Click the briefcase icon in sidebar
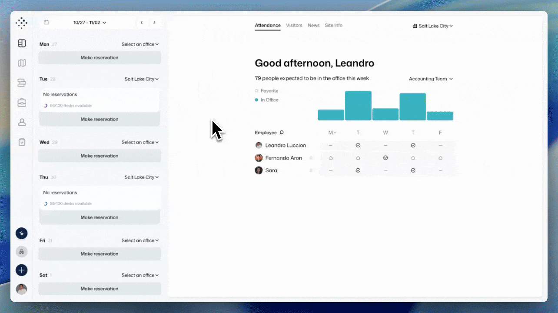558x313 pixels. pyautogui.click(x=22, y=103)
